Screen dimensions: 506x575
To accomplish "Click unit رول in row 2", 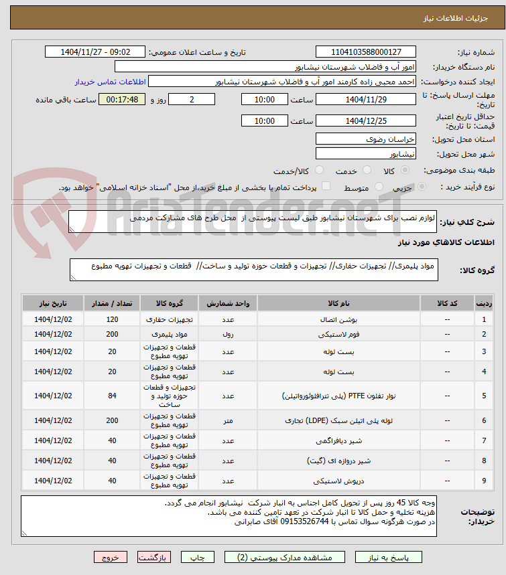I will tap(228, 334).
